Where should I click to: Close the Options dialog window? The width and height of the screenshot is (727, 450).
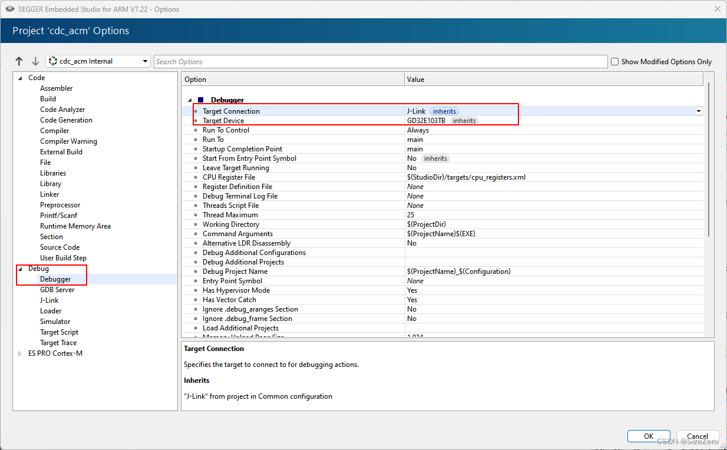pyautogui.click(x=717, y=9)
